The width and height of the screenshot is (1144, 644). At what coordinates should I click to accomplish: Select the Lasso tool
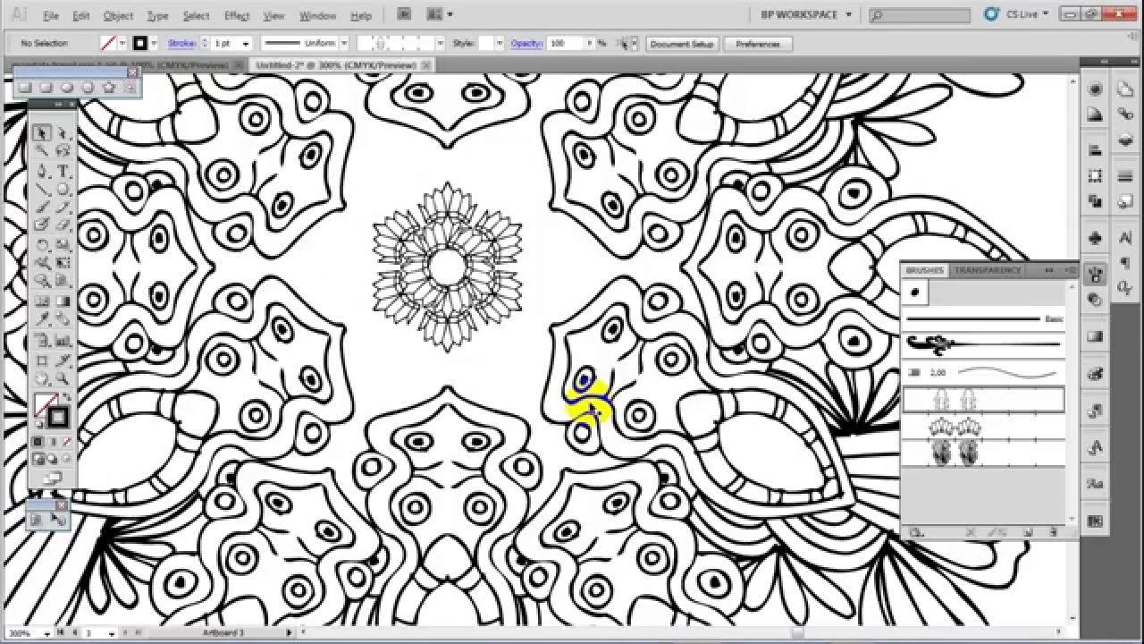(63, 152)
